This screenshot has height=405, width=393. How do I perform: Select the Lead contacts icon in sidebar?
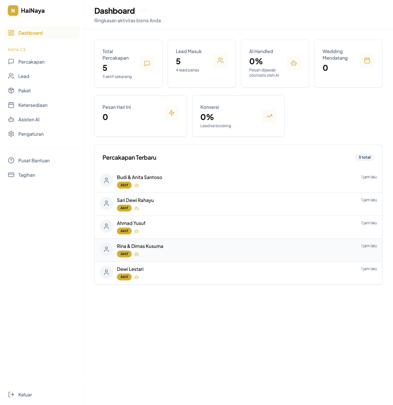pyautogui.click(x=11, y=76)
